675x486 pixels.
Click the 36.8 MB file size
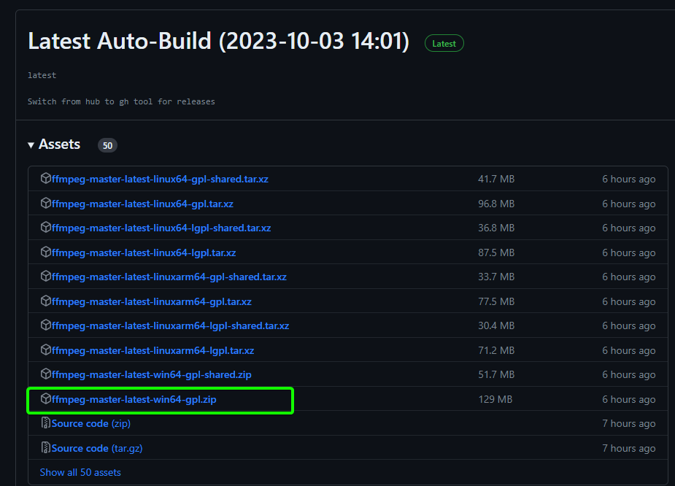tap(496, 228)
